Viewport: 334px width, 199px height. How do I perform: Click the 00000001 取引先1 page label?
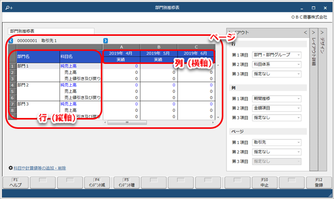37,41
